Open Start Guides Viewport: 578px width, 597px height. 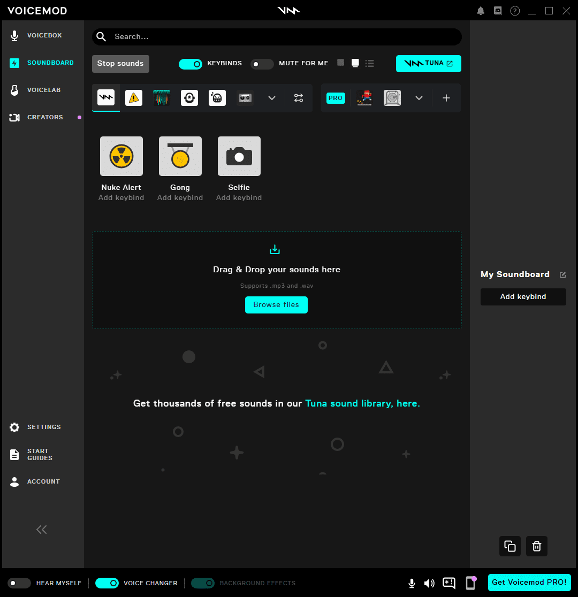click(31, 455)
